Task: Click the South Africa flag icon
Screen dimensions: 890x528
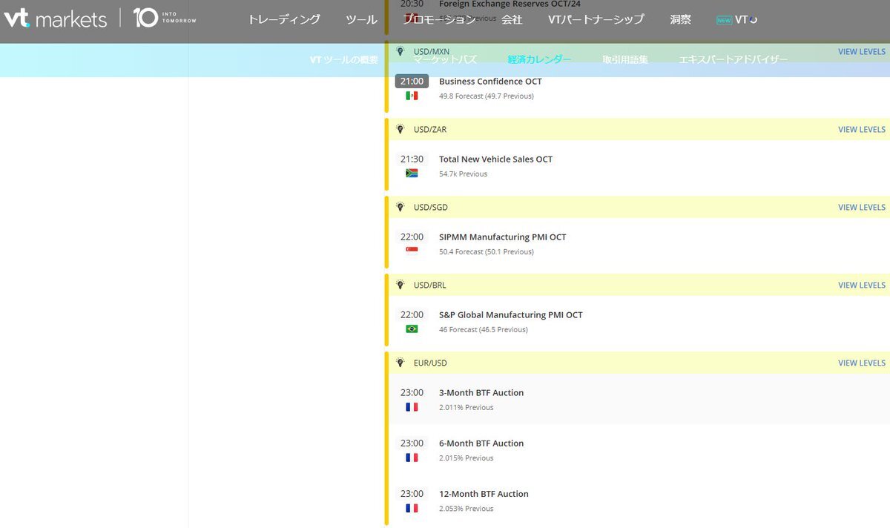Action: [x=412, y=174]
